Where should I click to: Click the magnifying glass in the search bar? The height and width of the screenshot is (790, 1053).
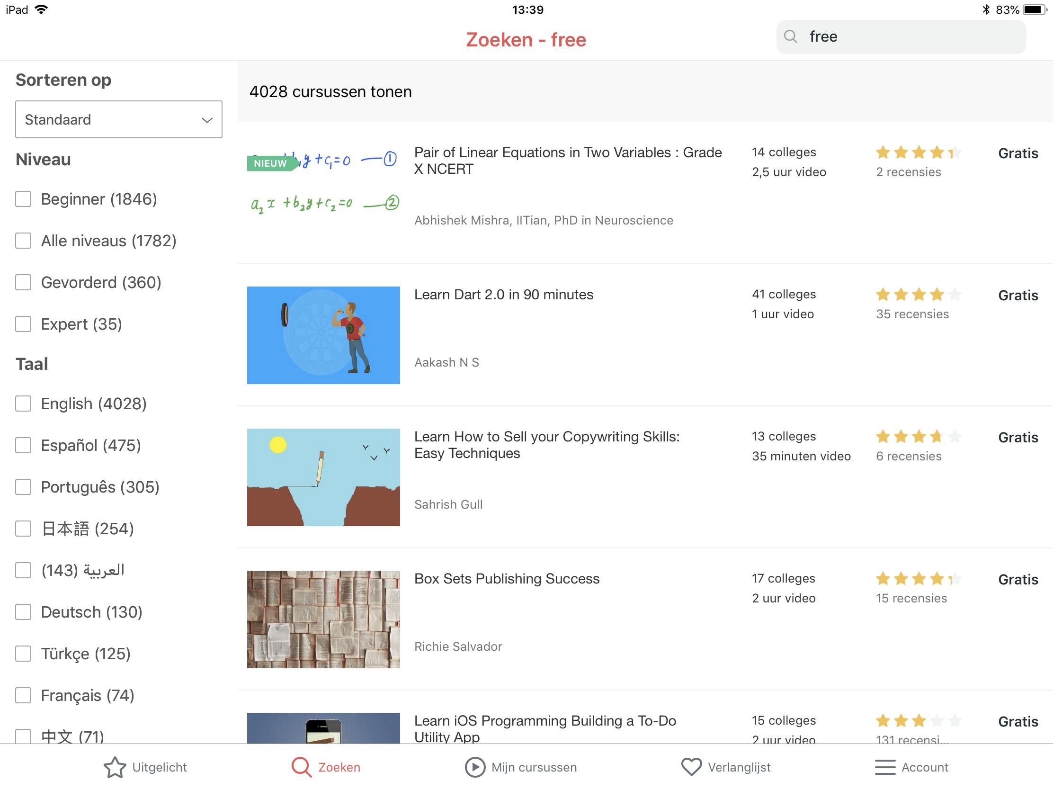tap(791, 36)
